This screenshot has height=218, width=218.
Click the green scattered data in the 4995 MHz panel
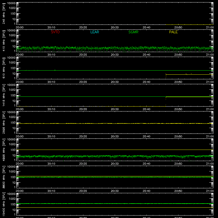115,156
